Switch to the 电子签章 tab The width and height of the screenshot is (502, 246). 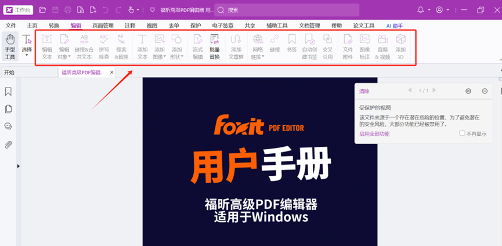pyautogui.click(x=223, y=26)
